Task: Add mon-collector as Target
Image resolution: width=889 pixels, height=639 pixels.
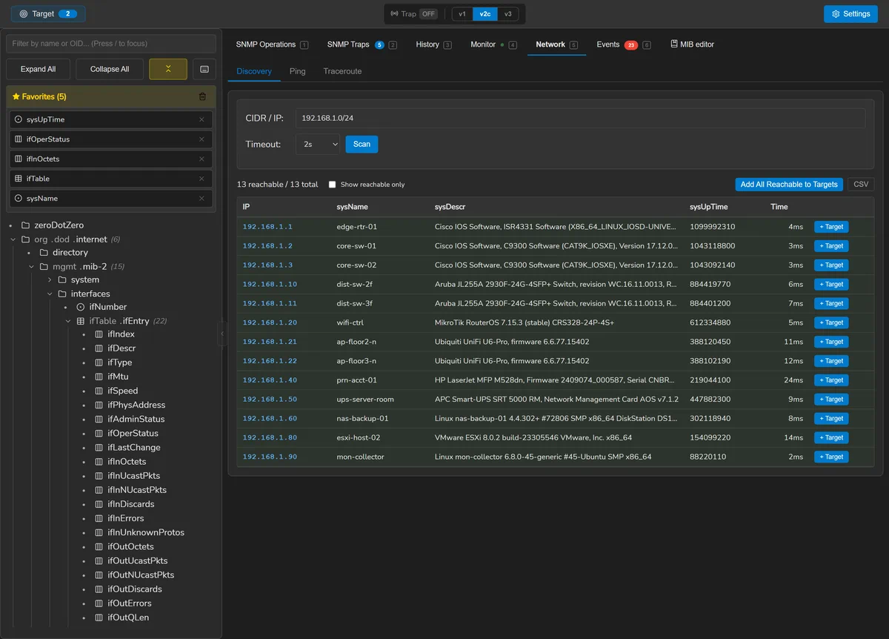Action: click(x=831, y=457)
